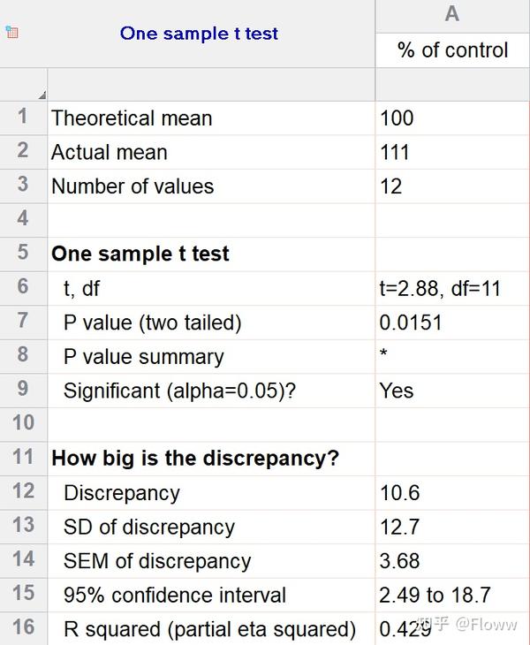This screenshot has height=645, width=530.
Task: Select the Significant "Yes" result cell
Action: point(397,391)
